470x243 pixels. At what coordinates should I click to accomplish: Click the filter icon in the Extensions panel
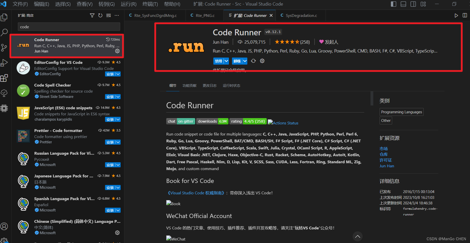(92, 15)
